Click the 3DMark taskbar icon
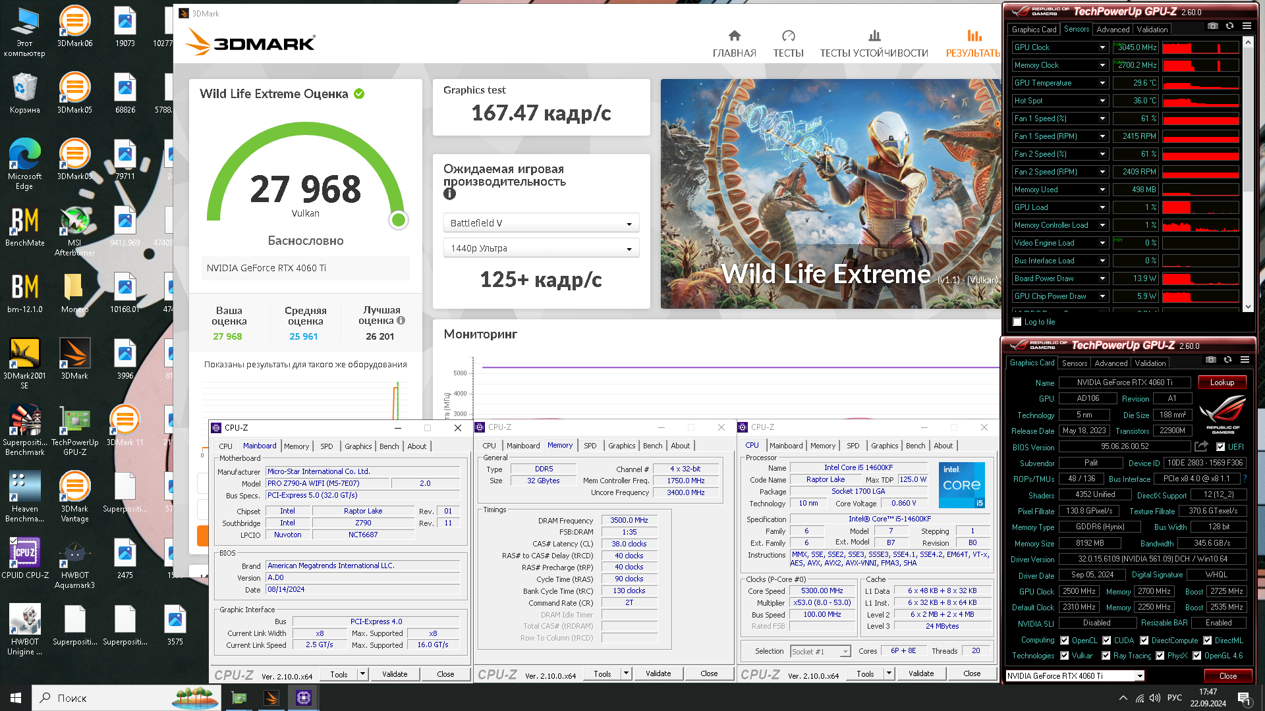Image resolution: width=1265 pixels, height=711 pixels. coord(271,698)
